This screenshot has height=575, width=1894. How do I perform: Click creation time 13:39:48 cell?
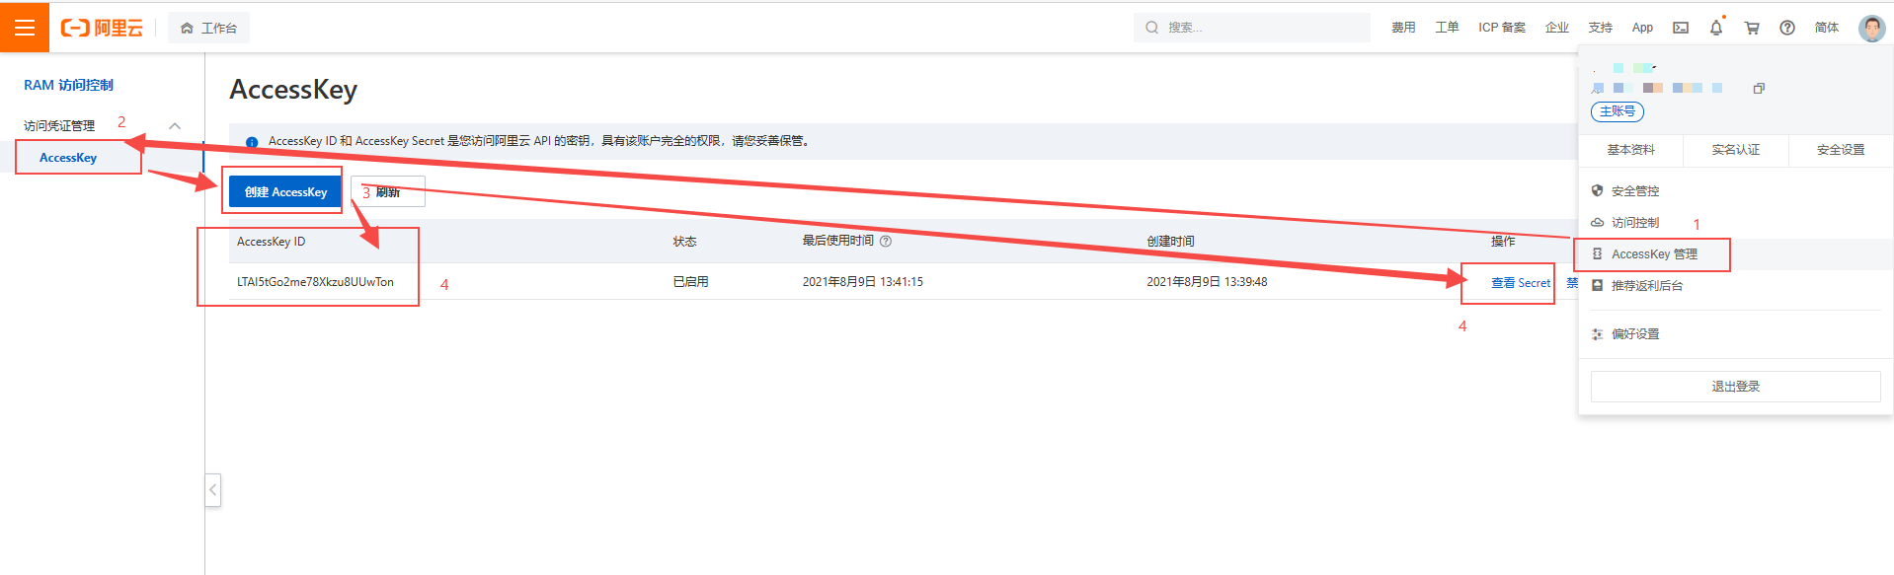pyautogui.click(x=1207, y=282)
